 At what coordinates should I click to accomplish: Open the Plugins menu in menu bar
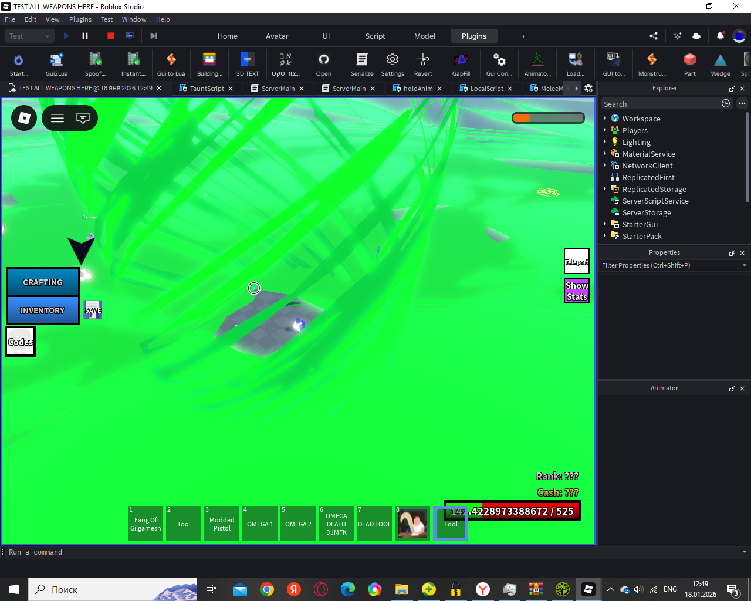coord(80,19)
